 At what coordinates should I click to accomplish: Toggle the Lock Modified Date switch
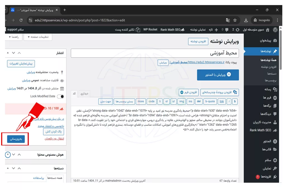(x=60, y=96)
